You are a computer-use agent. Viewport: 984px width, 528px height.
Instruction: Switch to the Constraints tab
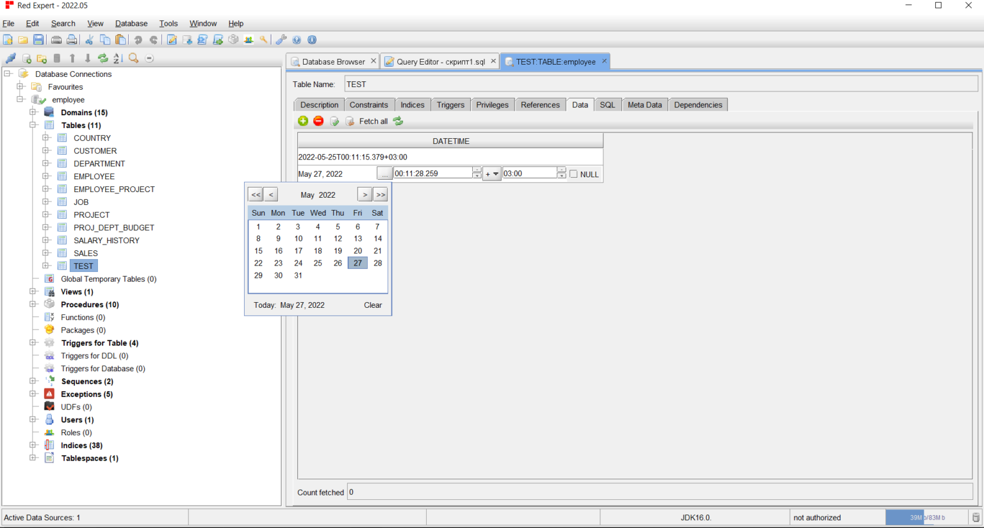coord(368,105)
